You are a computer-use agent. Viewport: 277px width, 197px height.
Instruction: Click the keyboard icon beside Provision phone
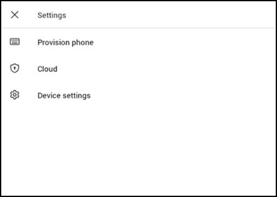15,42
